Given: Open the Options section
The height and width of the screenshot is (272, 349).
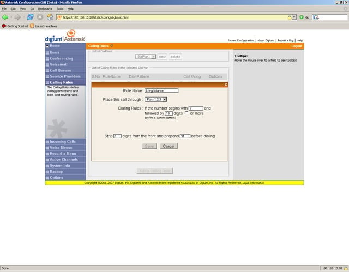Looking at the screenshot, I should [65, 178].
